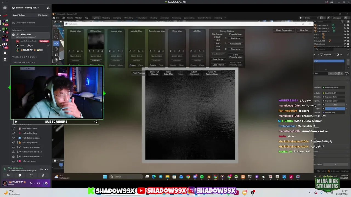This screenshot has height=197, width=351.
Task: Add material slot with plus button
Action: click(x=347, y=61)
